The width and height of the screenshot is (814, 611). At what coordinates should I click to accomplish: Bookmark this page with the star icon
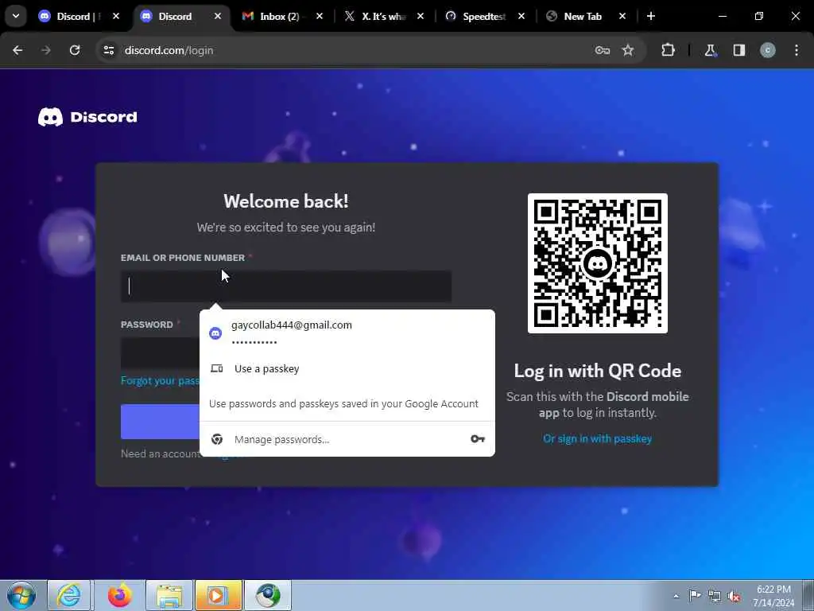pyautogui.click(x=628, y=50)
